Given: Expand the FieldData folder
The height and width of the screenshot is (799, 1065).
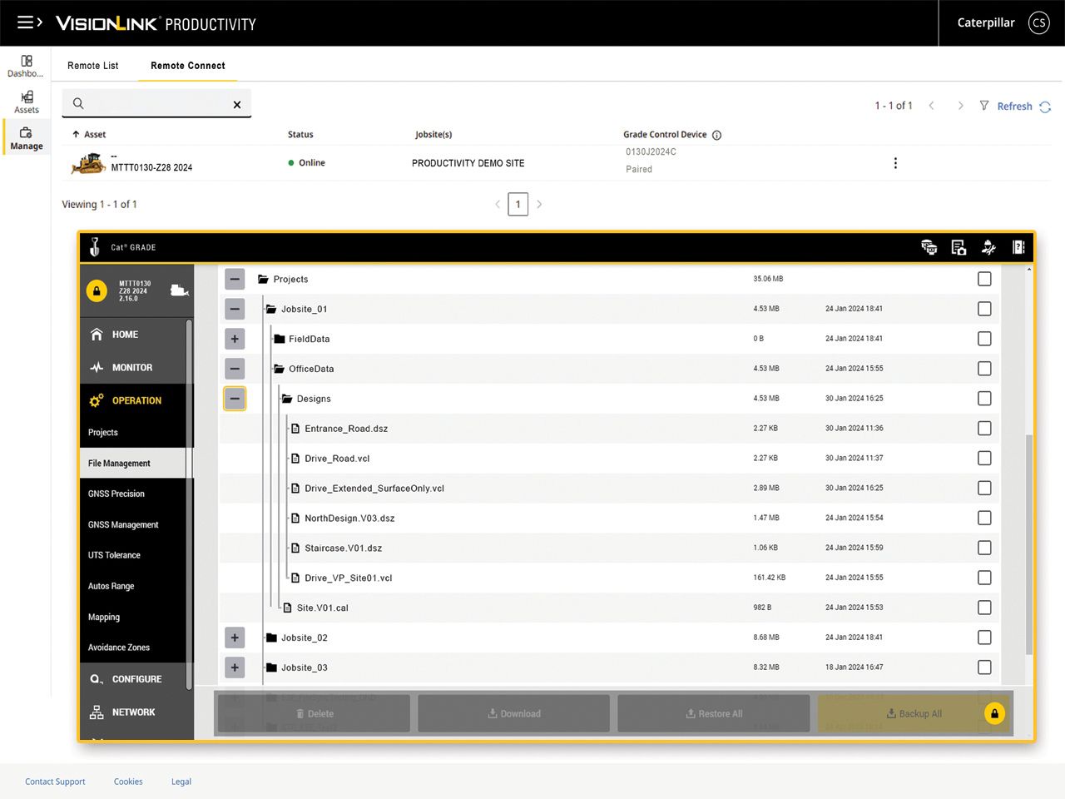Looking at the screenshot, I should [x=235, y=339].
